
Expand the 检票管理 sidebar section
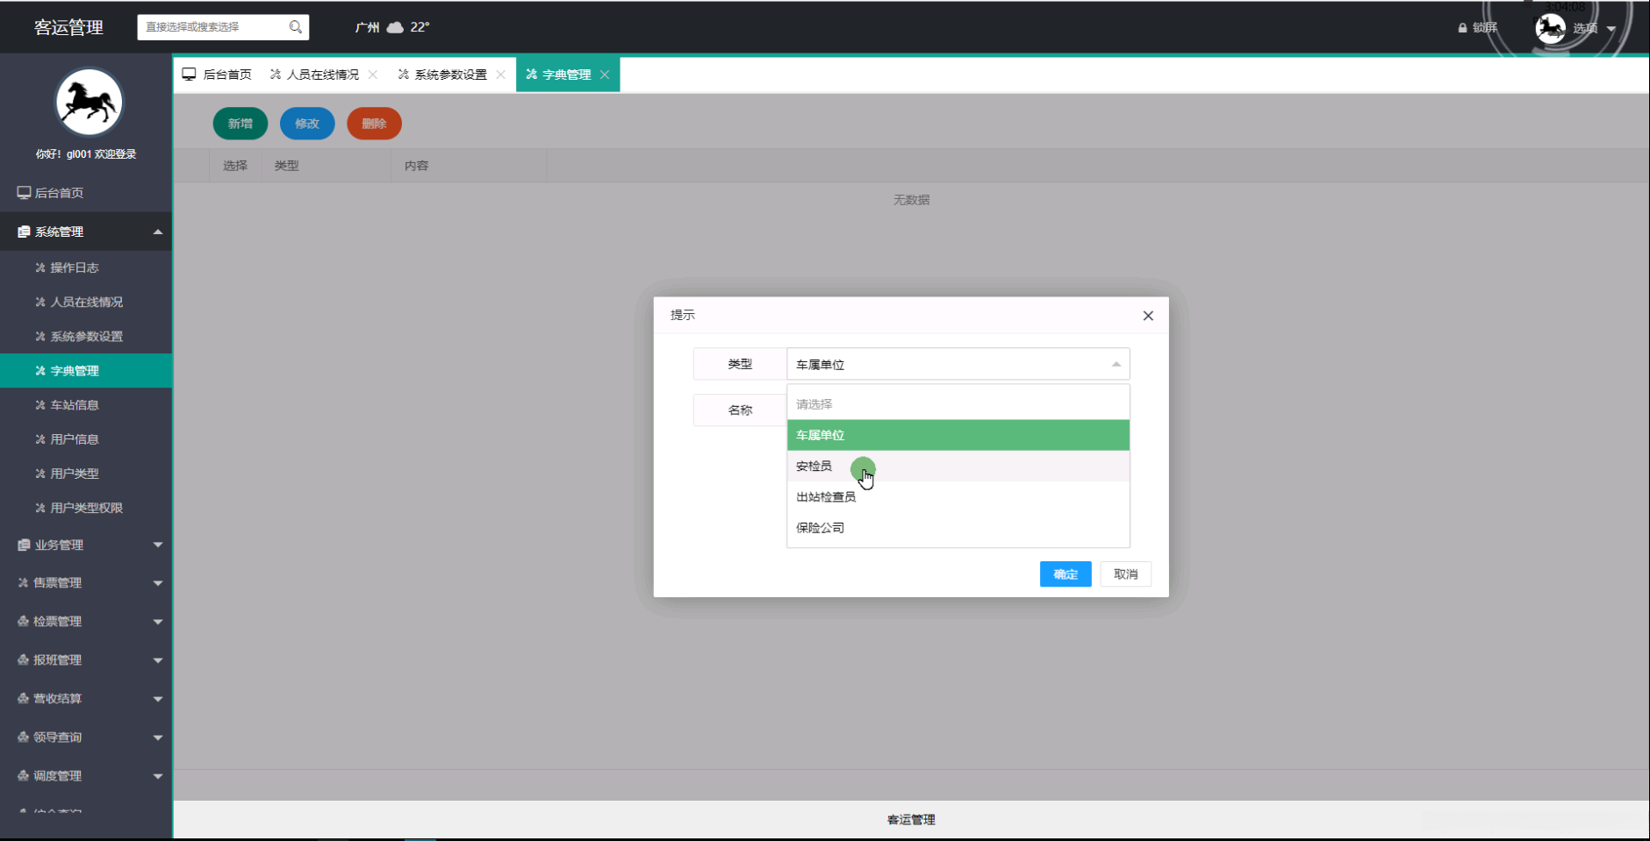pos(86,621)
